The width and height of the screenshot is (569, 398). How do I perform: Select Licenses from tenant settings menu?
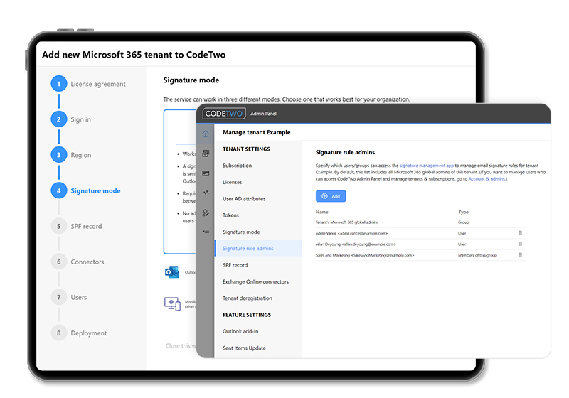click(x=232, y=182)
